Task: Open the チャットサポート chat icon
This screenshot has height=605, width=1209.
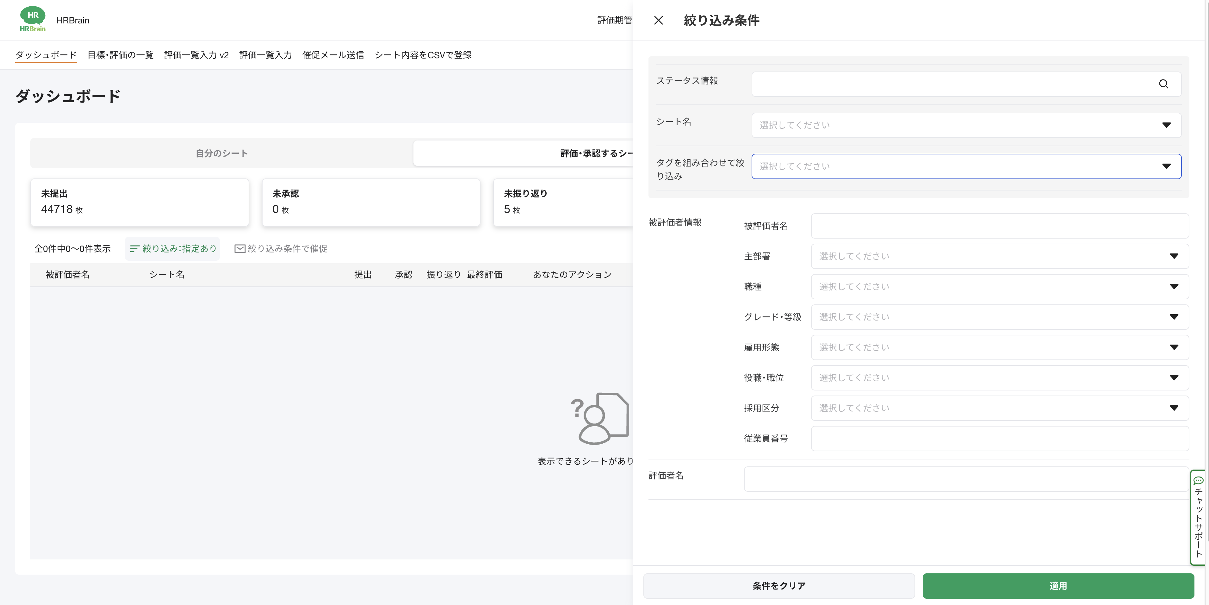Action: pyautogui.click(x=1199, y=480)
